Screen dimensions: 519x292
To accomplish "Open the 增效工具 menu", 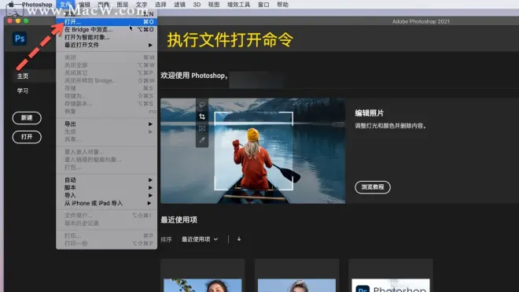I will tap(238, 4).
